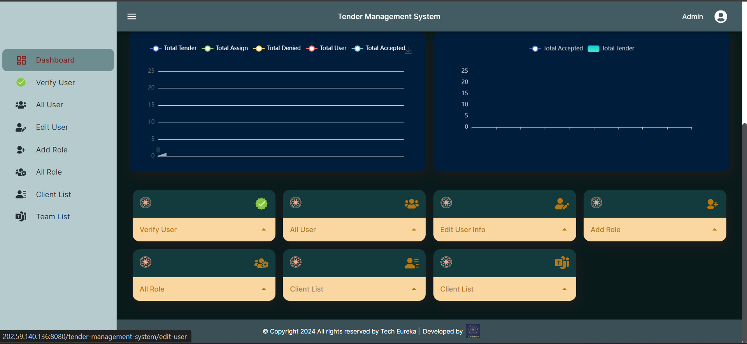Click the Add Role person-plus sidebar icon
Viewport: 747px width, 344px height.
click(x=21, y=150)
